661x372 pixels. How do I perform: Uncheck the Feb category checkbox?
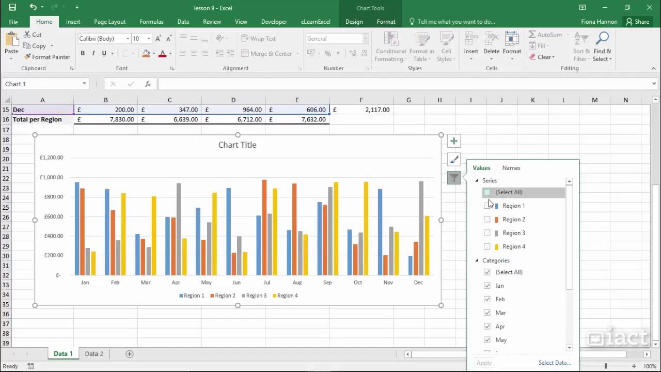(487, 299)
